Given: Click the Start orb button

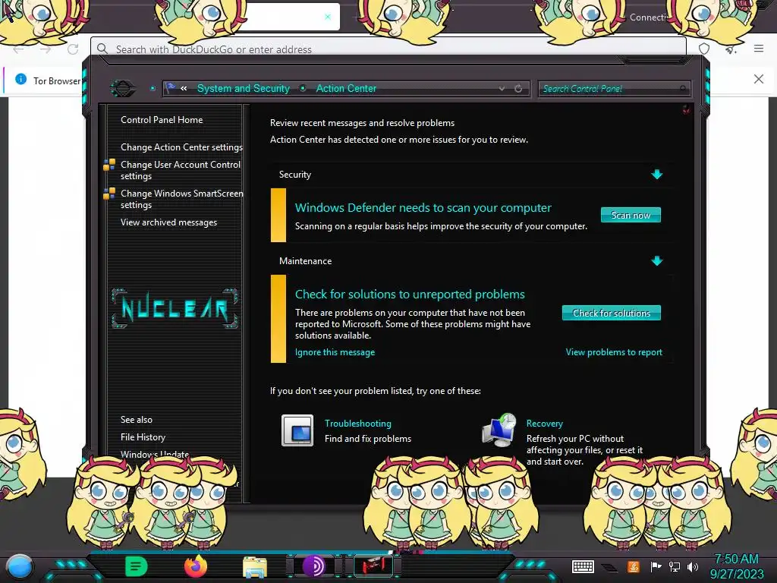Looking at the screenshot, I should [x=20, y=567].
